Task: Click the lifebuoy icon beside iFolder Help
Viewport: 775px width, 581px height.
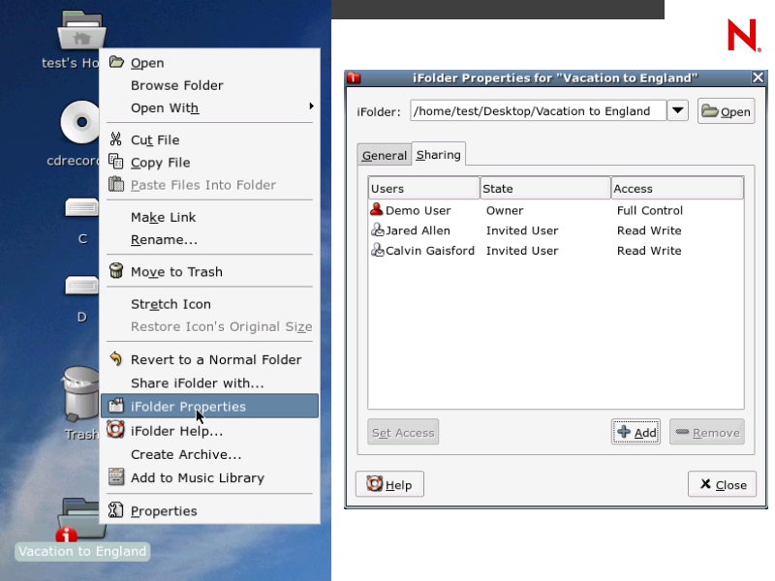Action: [x=115, y=429]
